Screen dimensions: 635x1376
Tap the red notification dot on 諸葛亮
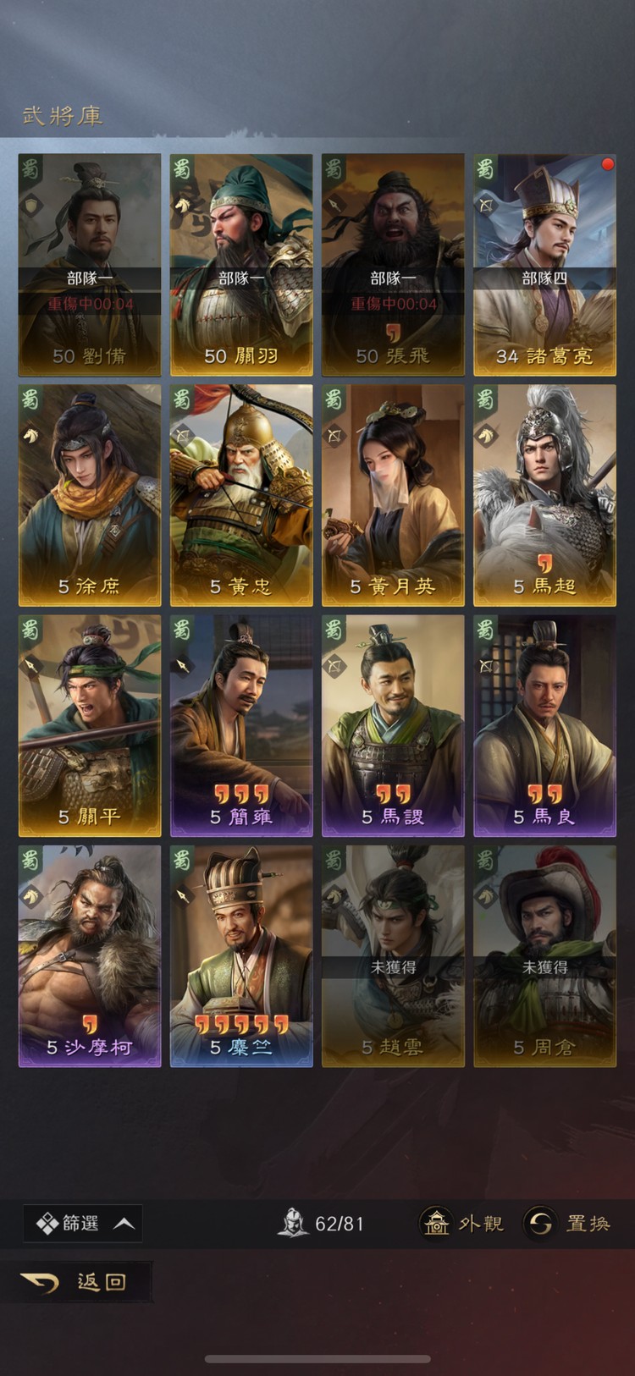606,164
